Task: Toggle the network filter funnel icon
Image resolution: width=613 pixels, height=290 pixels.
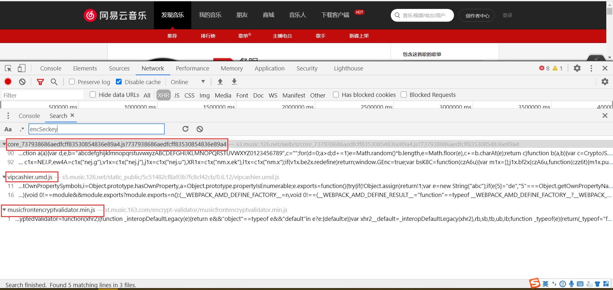Action: (40, 82)
